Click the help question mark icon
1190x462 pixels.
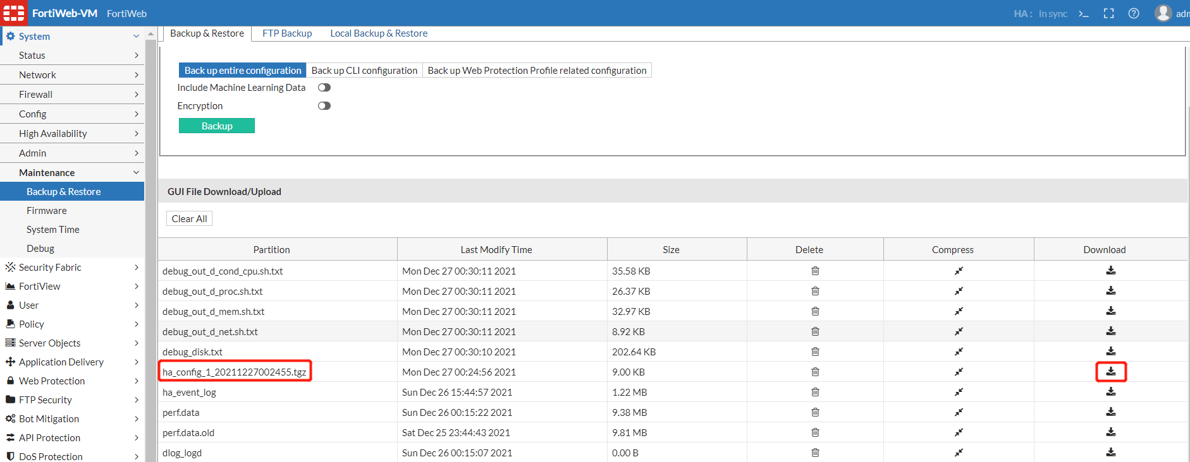[x=1134, y=13]
